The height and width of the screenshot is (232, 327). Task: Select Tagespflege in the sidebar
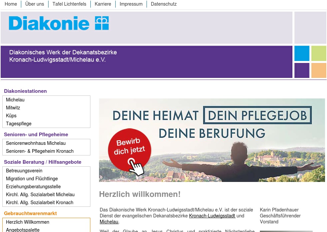tap(19, 124)
